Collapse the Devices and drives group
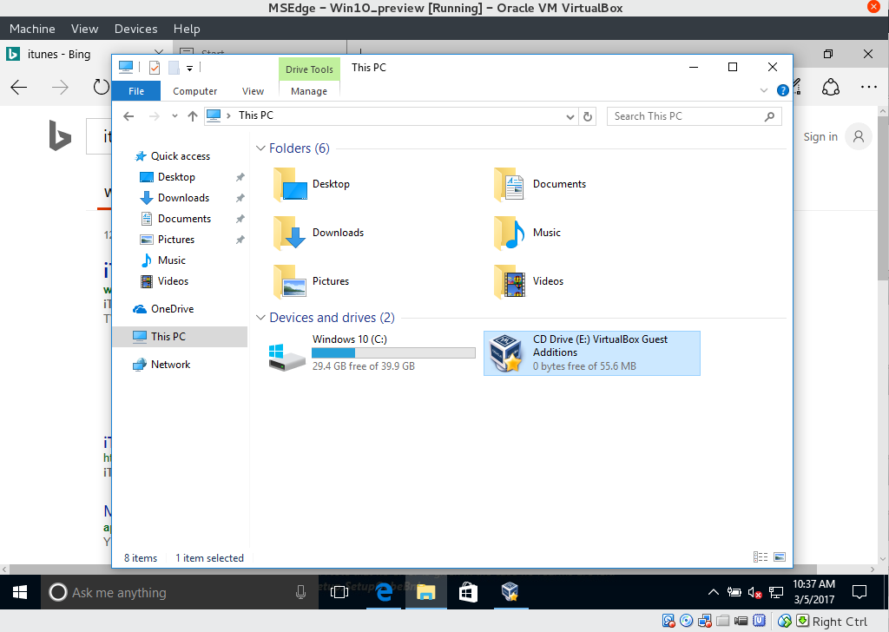 click(260, 318)
